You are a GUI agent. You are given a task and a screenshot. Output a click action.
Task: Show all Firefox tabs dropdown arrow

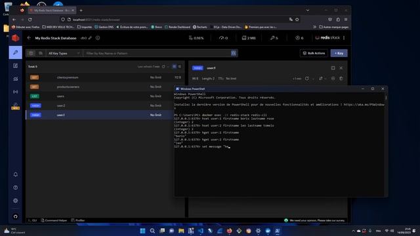pyautogui.click(x=308, y=10)
